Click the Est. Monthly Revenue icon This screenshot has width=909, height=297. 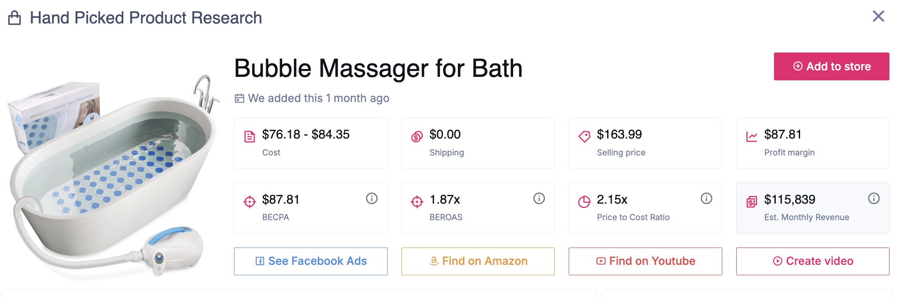pos(751,201)
